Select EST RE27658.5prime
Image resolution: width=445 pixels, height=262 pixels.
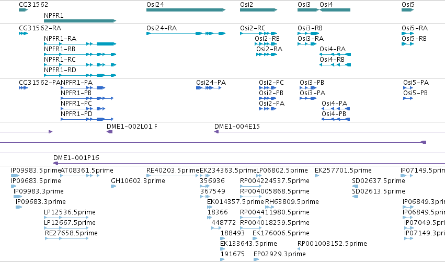pyautogui.click(x=67, y=238)
